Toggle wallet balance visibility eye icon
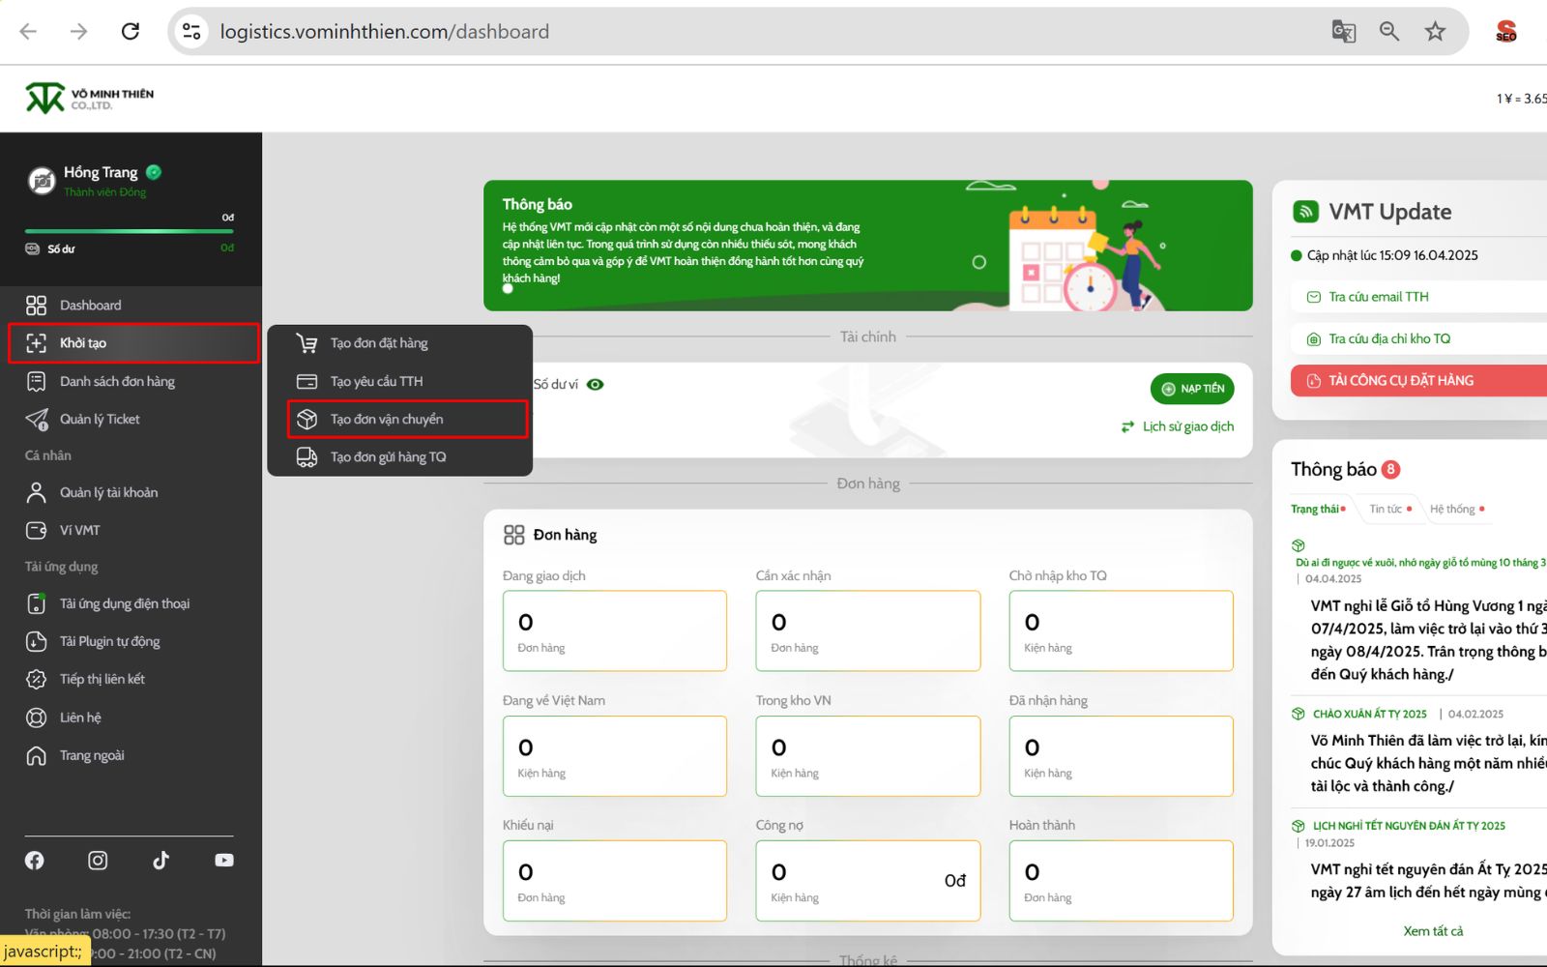Screen dimensions: 1547x967 [x=596, y=385]
